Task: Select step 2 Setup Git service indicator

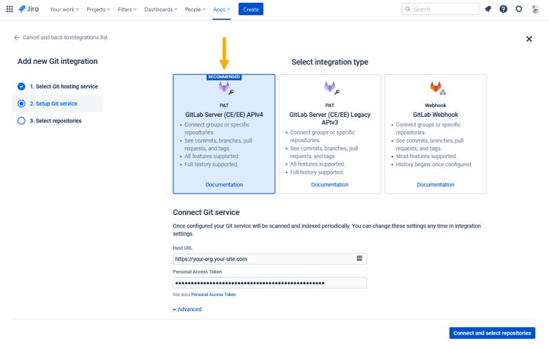Action: click(21, 104)
